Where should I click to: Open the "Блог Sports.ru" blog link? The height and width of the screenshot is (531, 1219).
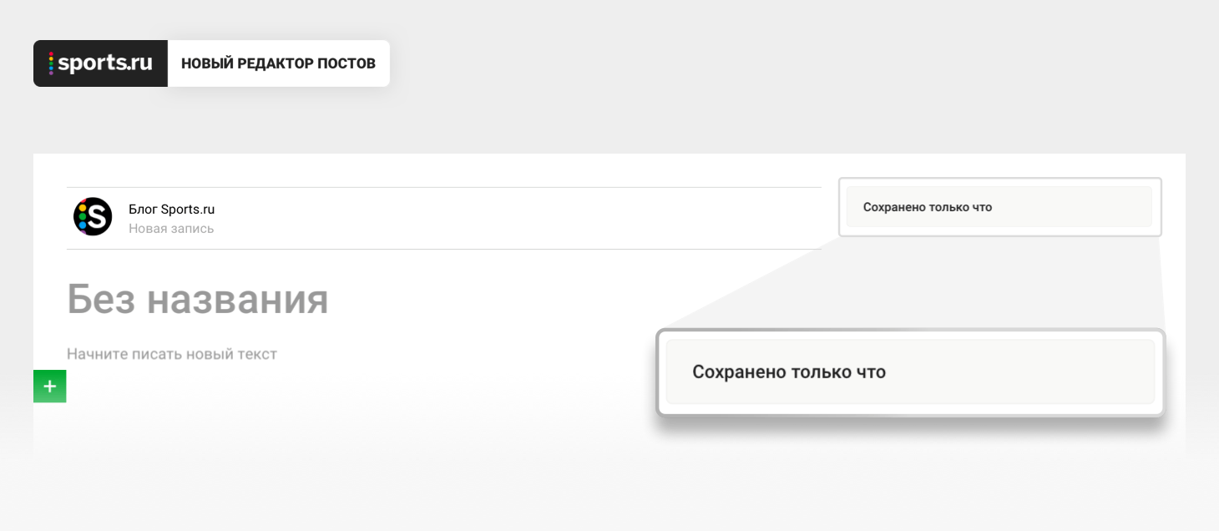point(171,209)
